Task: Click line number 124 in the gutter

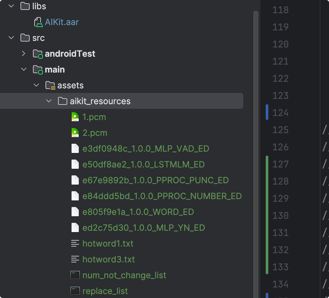Action: pyautogui.click(x=280, y=113)
